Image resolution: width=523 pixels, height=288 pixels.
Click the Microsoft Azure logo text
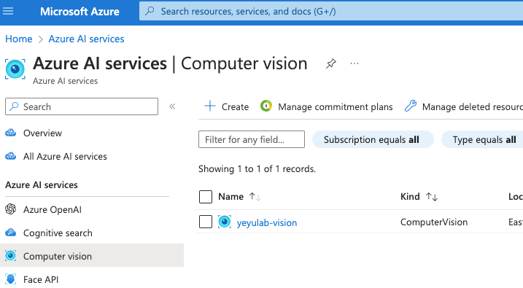click(x=80, y=12)
